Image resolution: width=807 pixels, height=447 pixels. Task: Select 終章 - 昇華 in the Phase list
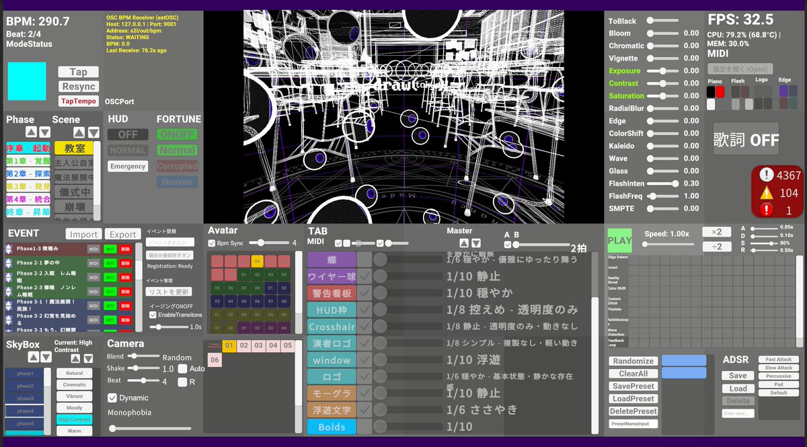click(28, 211)
